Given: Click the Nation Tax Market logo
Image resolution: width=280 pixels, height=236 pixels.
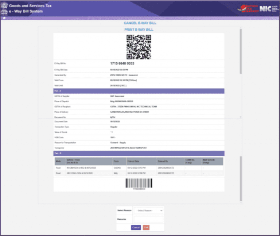Looking at the screenshot, I should click(x=249, y=8).
